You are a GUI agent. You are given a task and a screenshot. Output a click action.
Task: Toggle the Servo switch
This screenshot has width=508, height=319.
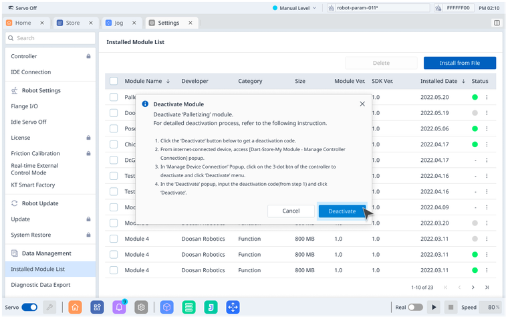point(29,307)
